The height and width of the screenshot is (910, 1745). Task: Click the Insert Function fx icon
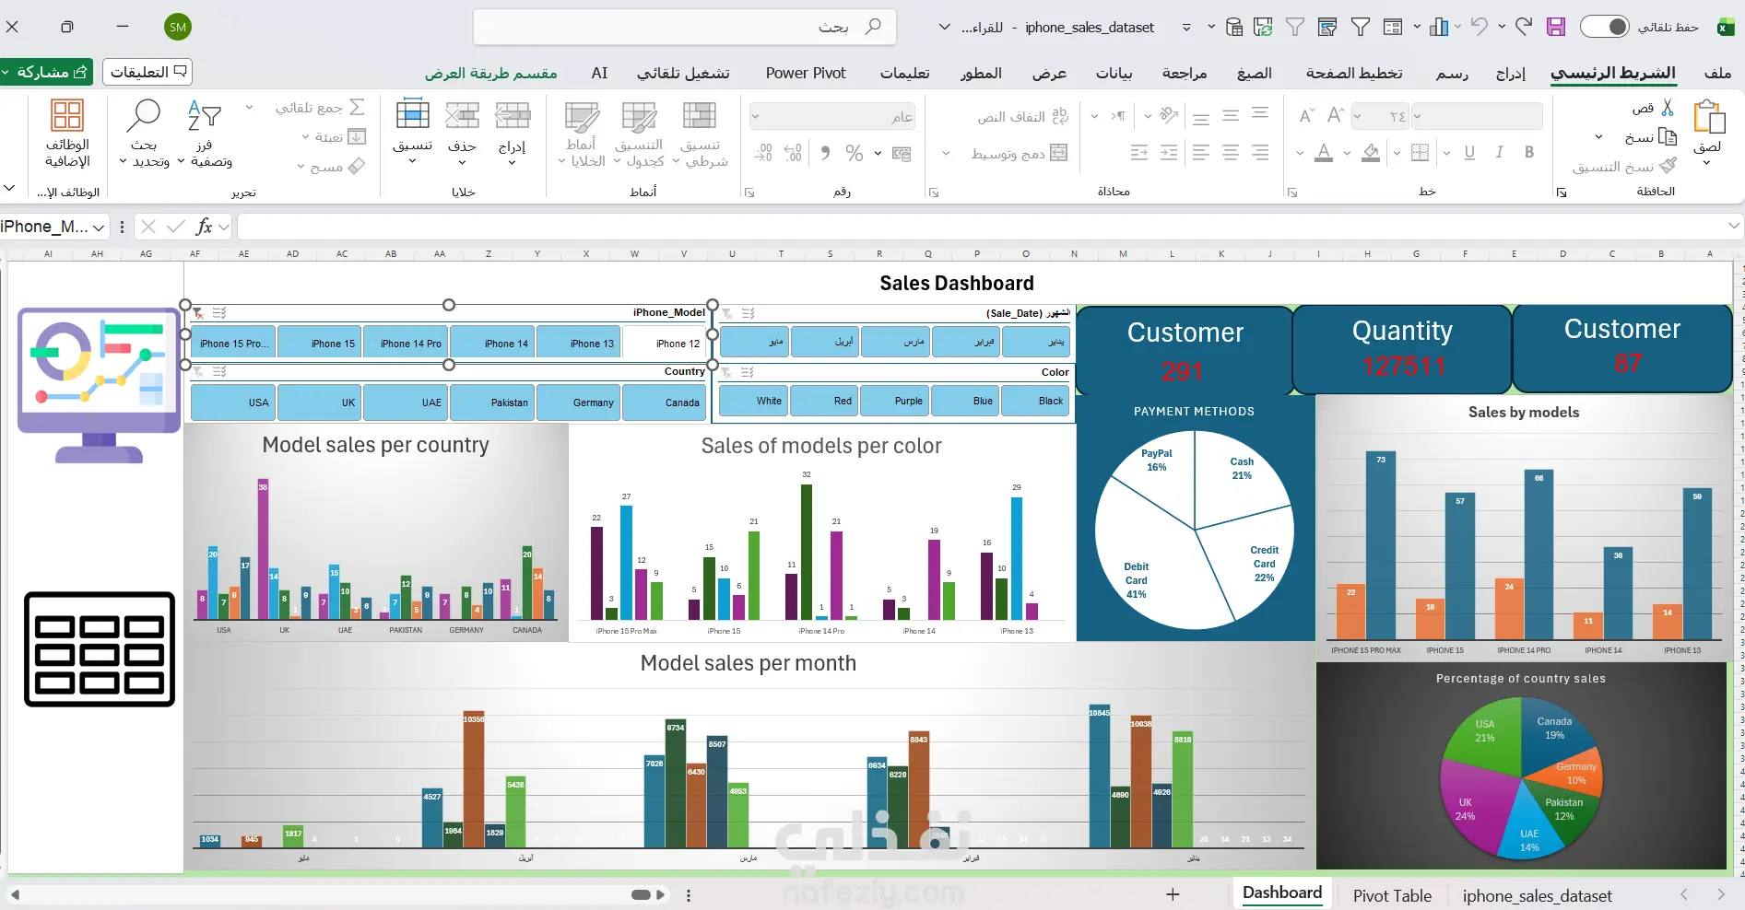pyautogui.click(x=203, y=227)
